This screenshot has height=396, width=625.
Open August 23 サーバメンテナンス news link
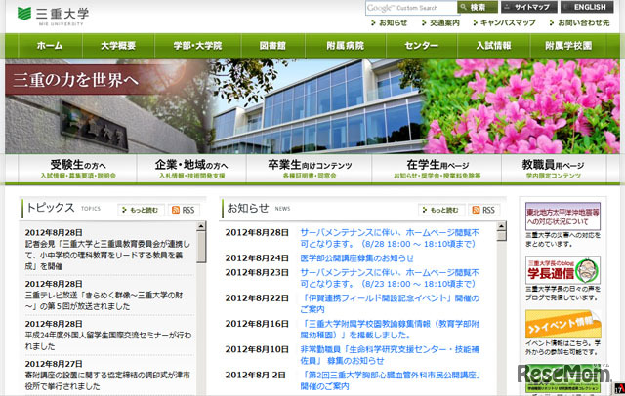(390, 278)
